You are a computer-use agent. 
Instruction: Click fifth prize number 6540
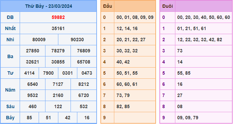(33, 84)
